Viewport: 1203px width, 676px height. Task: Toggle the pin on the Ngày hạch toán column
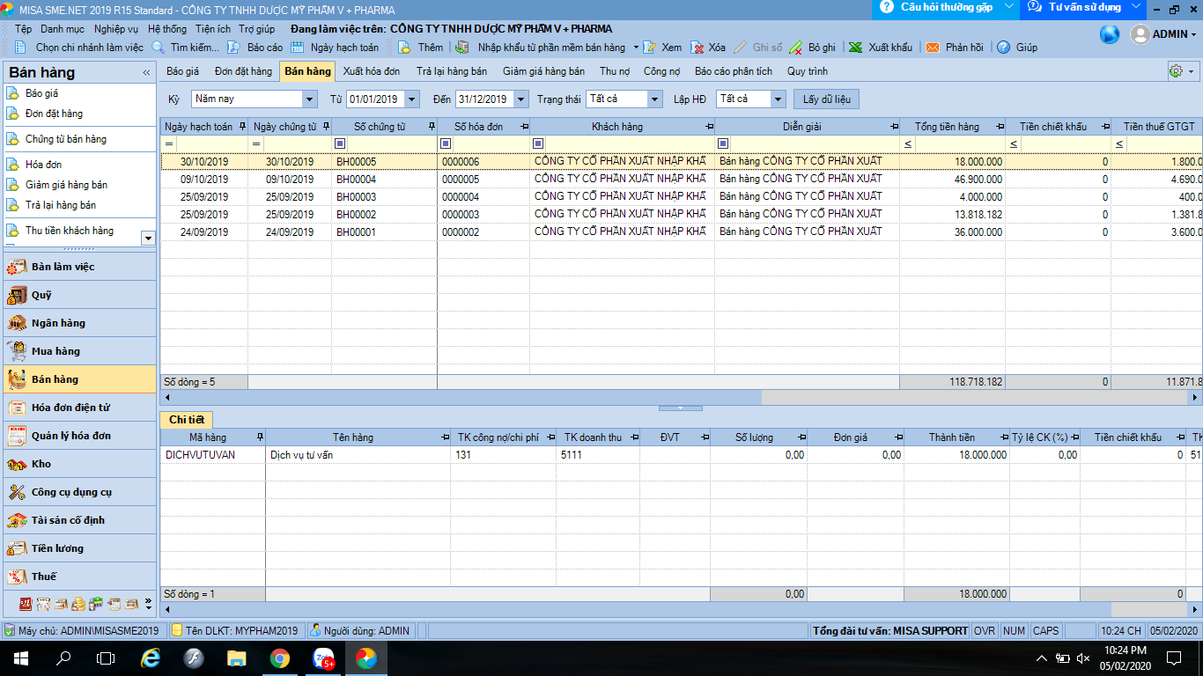click(241, 127)
